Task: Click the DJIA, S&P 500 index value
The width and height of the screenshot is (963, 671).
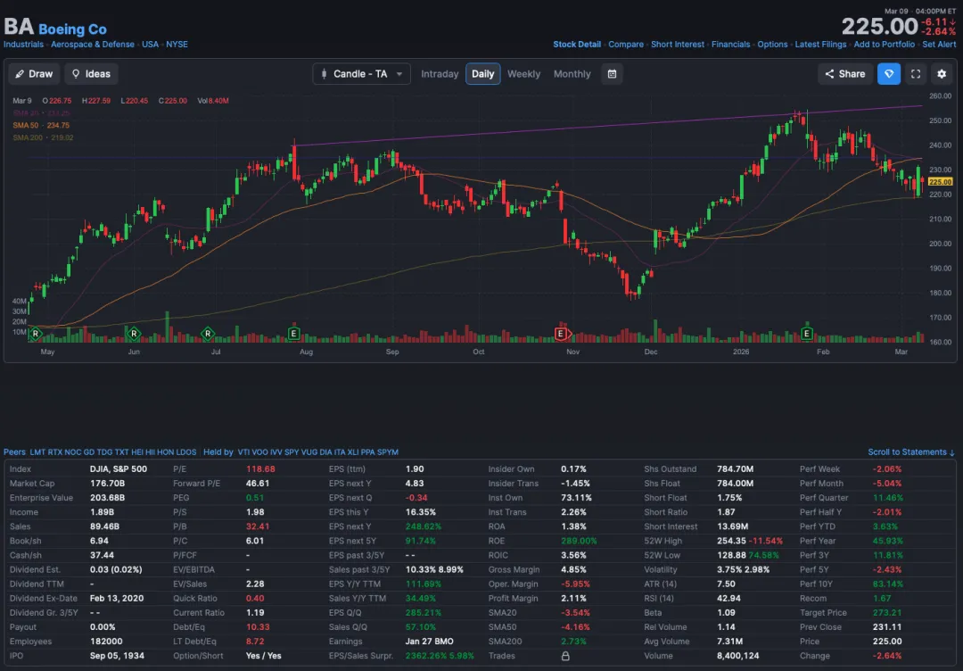Action: tap(119, 468)
